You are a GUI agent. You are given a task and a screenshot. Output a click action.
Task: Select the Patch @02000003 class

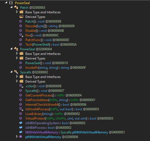click(33, 8)
